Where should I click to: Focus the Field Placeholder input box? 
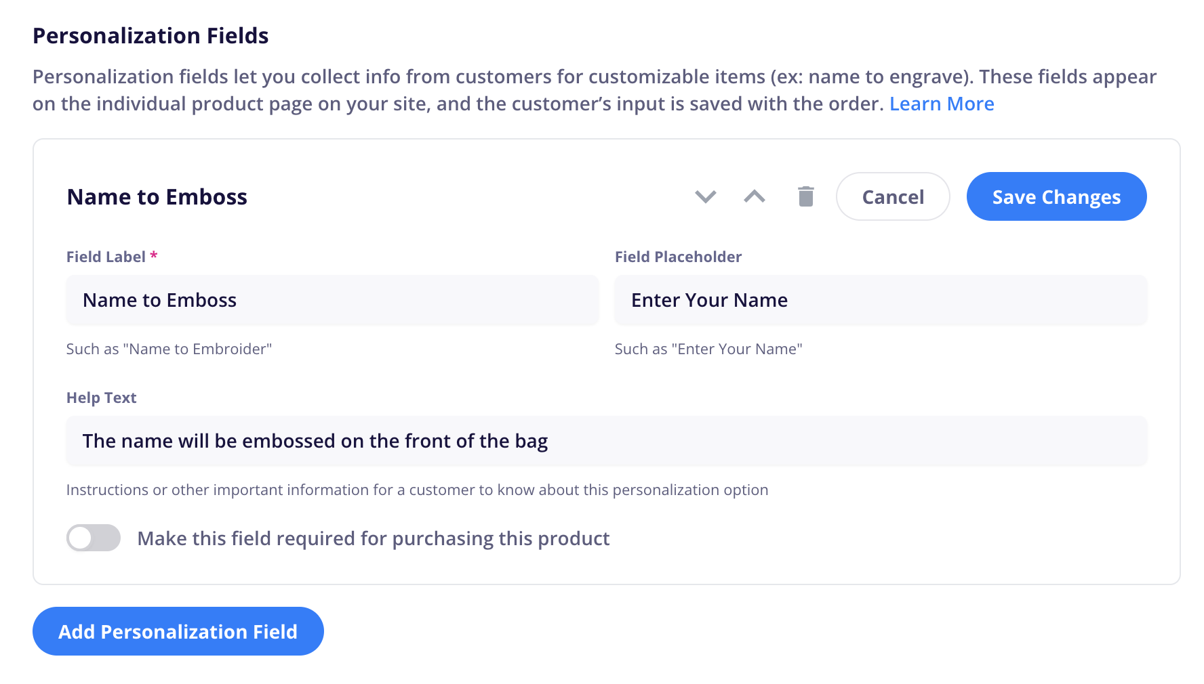point(881,300)
